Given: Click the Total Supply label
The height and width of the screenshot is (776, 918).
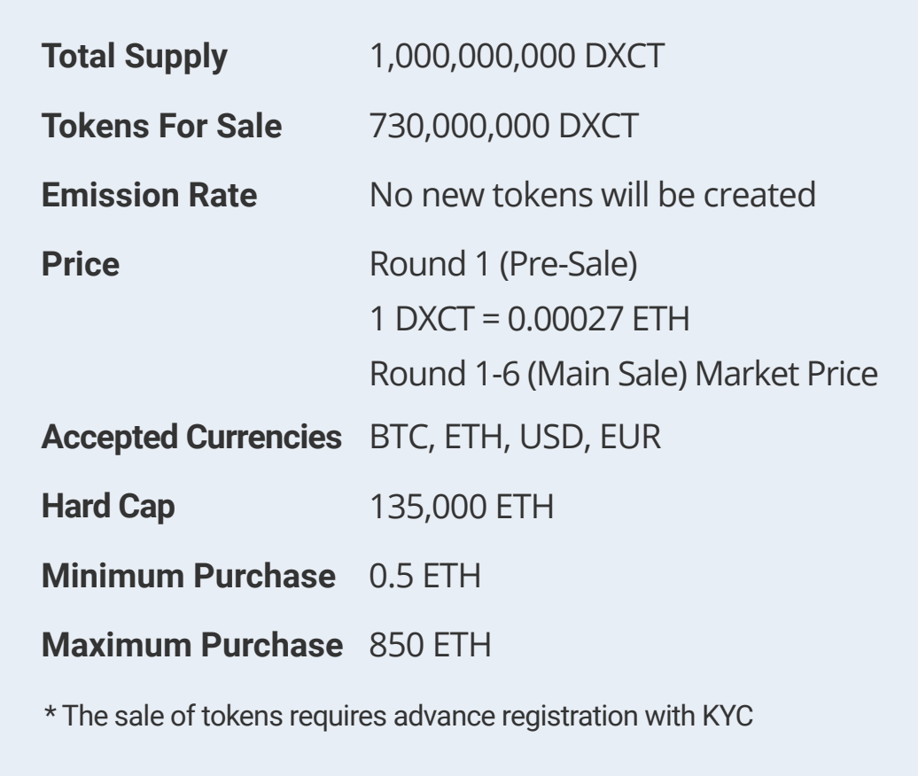Looking at the screenshot, I should pyautogui.click(x=136, y=58).
